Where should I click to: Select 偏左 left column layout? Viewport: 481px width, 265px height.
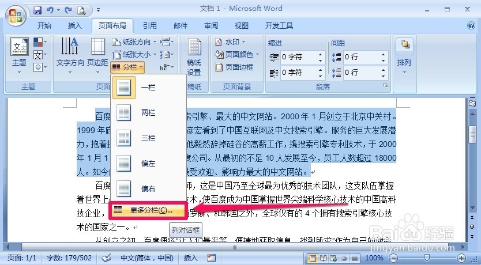tap(148, 163)
